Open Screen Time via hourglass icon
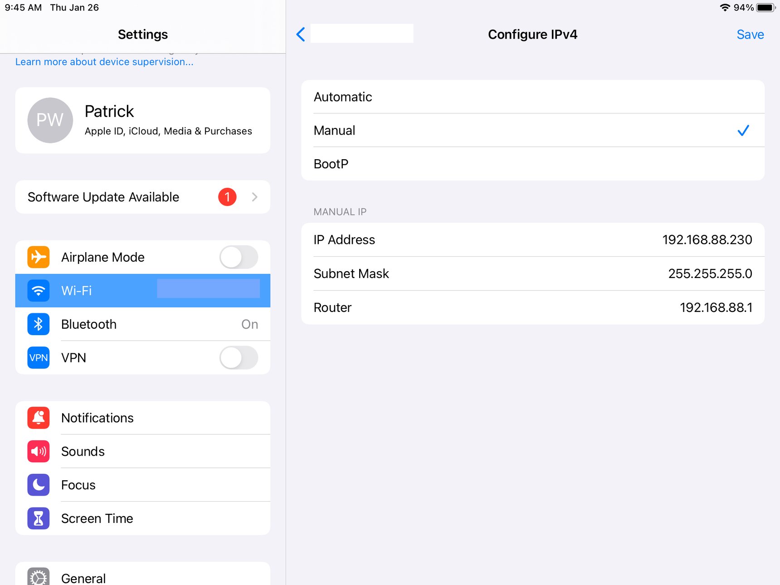This screenshot has width=780, height=585. click(39, 518)
